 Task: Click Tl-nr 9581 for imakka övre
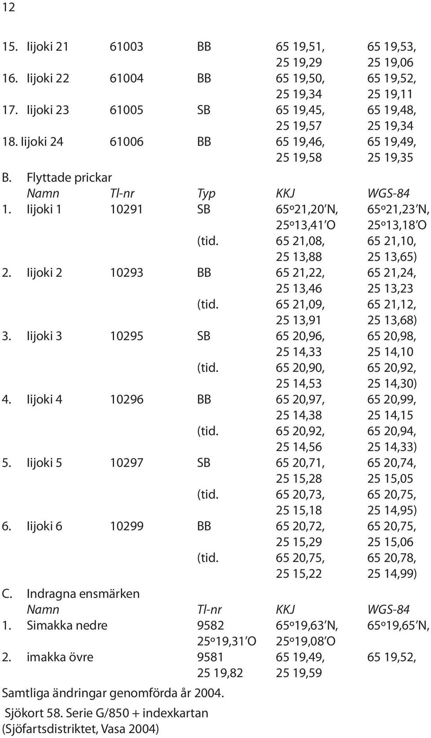click(x=211, y=657)
